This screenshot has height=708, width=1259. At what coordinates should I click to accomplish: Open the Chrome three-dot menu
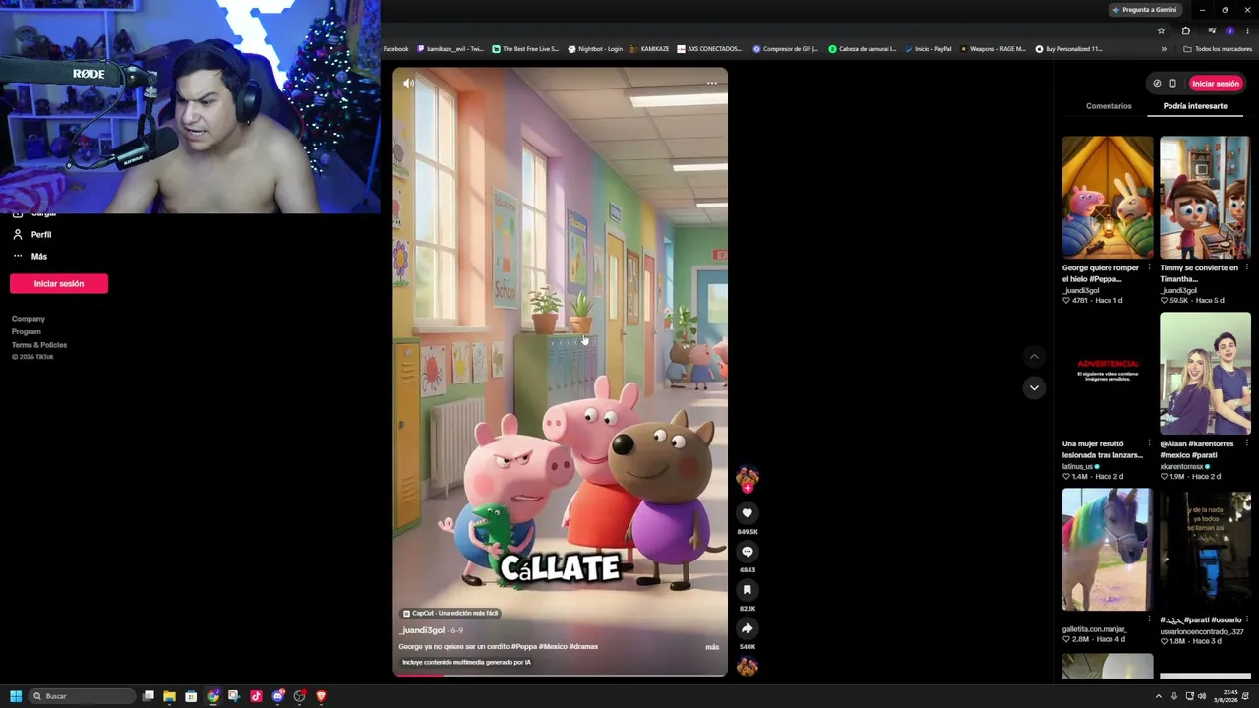(1247, 30)
